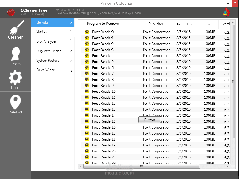The height and width of the screenshot is (179, 239).
Task: Select the Foxit Reader10 entry
Action: tap(104, 92)
